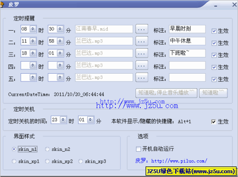
Task: Click the 兰巴达.mp3 field in row 三
Action: click(104, 53)
